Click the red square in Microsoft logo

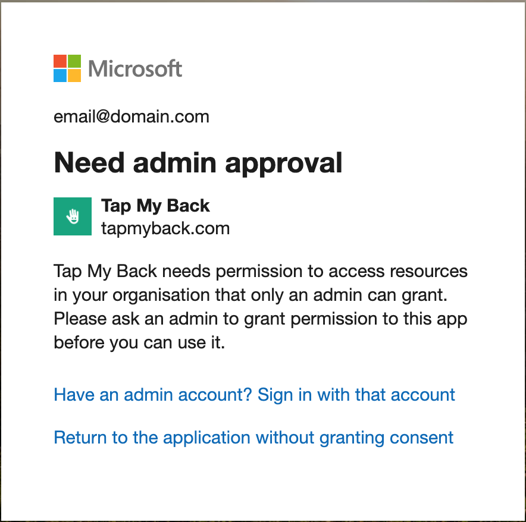click(x=60, y=61)
